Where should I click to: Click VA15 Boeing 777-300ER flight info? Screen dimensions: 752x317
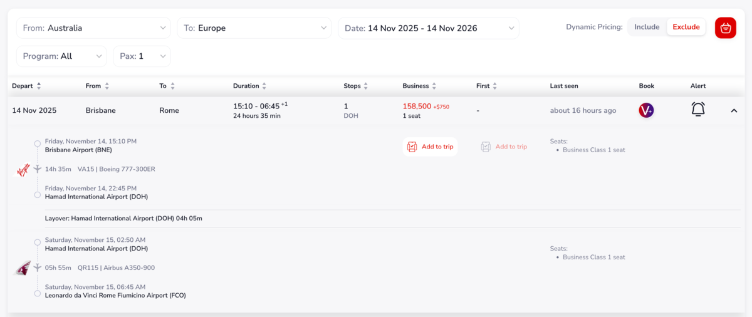tap(116, 169)
